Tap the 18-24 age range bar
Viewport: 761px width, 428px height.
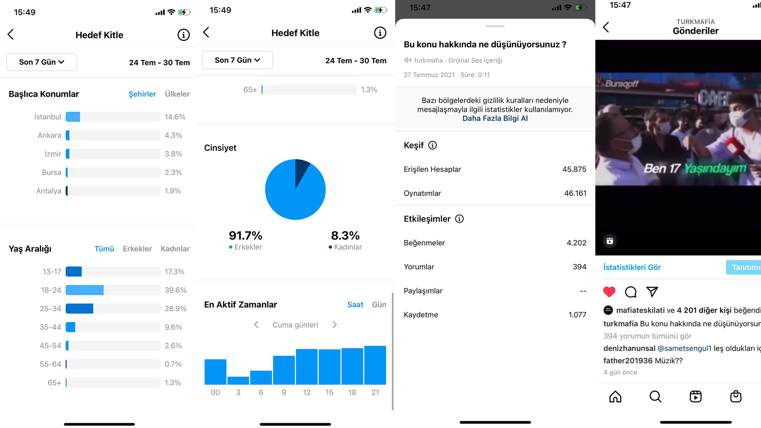pos(113,290)
